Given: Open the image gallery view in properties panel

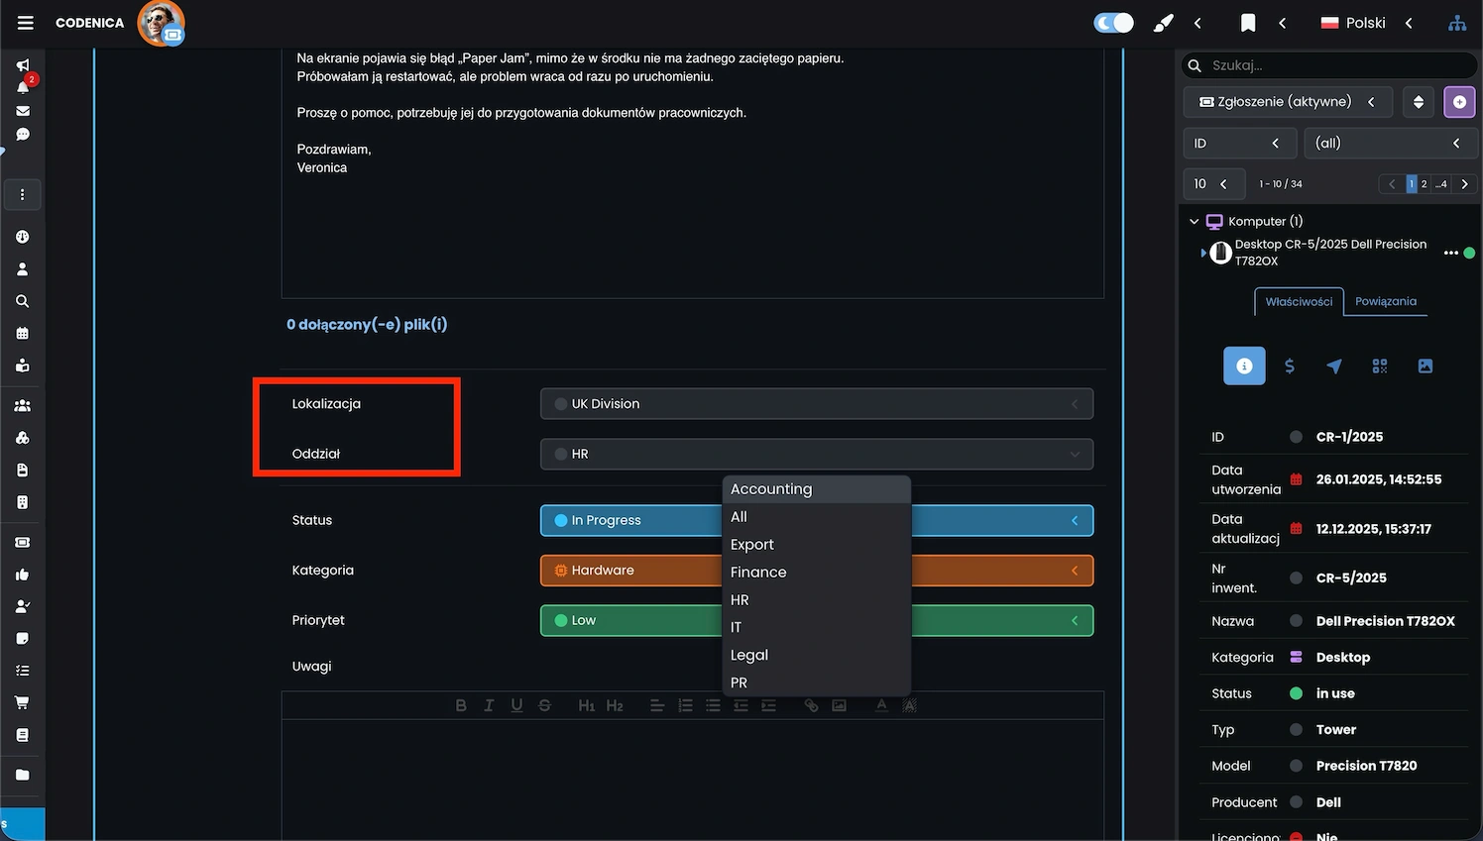Looking at the screenshot, I should pyautogui.click(x=1425, y=366).
